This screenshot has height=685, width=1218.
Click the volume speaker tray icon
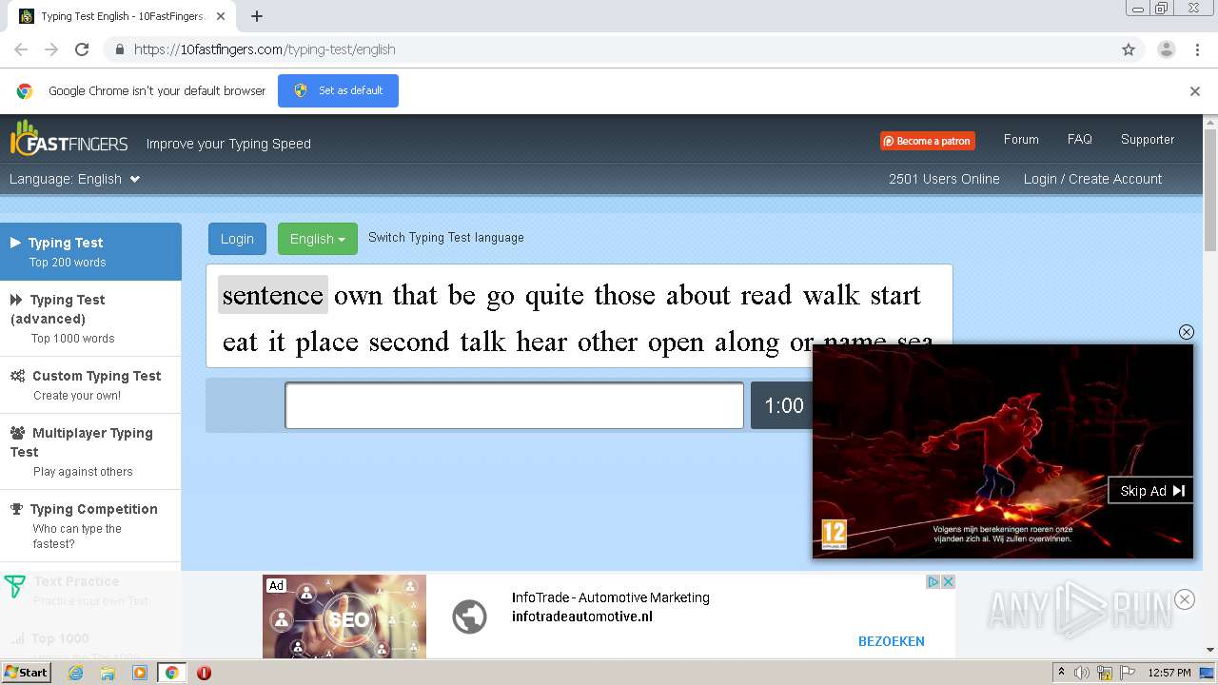[x=1082, y=673]
